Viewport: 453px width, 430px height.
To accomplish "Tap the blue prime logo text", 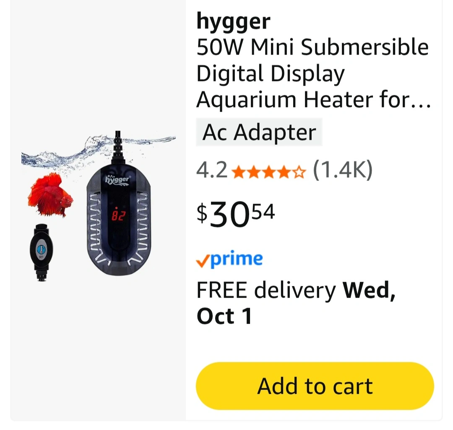I will click(236, 259).
